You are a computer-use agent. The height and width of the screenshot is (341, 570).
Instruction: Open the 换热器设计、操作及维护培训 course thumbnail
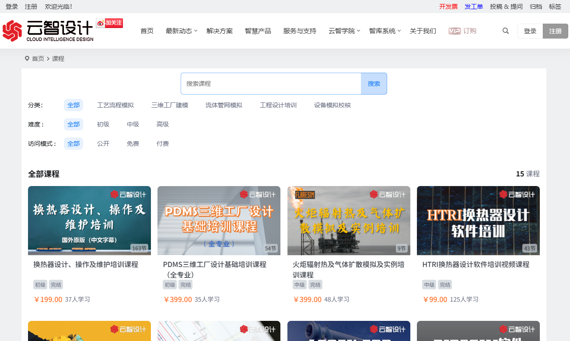89,221
